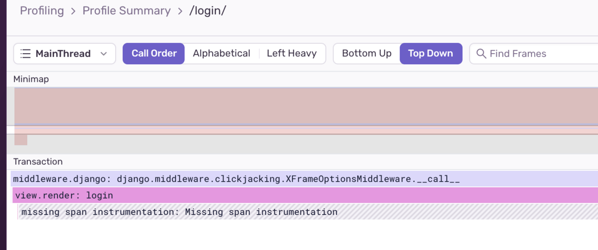The height and width of the screenshot is (250, 598).
Task: Click the /login/ breadcrumb item
Action: (207, 11)
